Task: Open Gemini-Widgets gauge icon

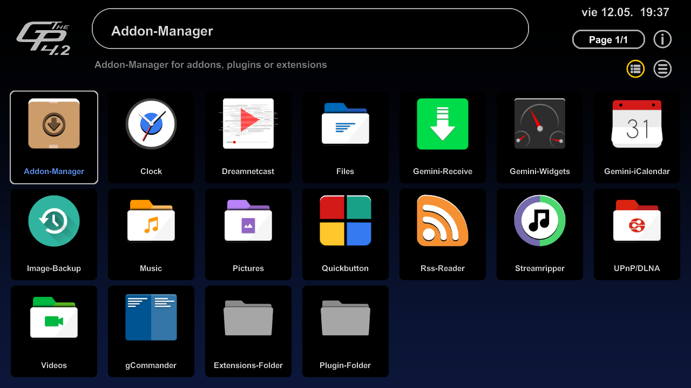Action: pos(540,125)
